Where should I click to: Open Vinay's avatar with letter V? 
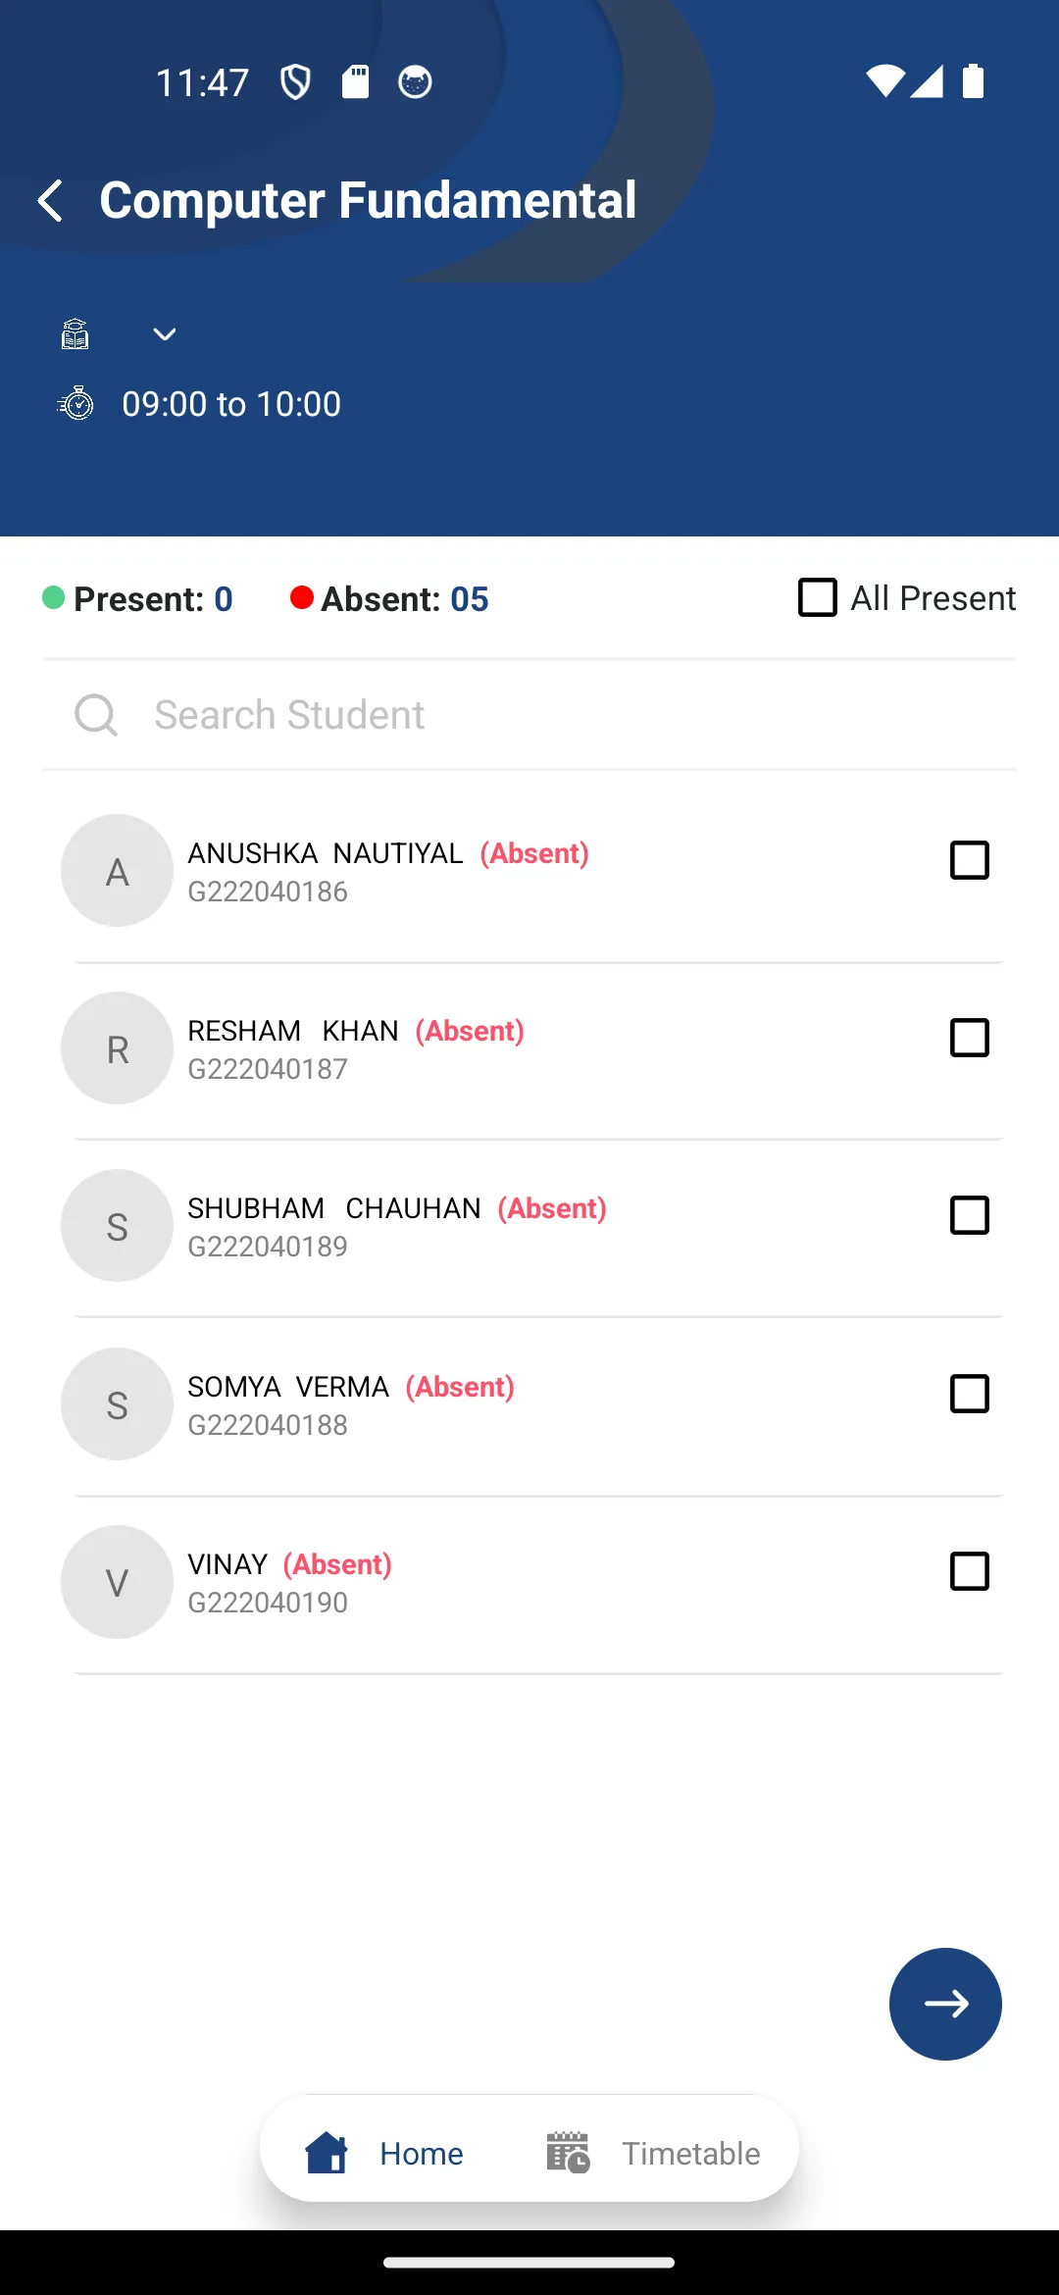(x=118, y=1582)
